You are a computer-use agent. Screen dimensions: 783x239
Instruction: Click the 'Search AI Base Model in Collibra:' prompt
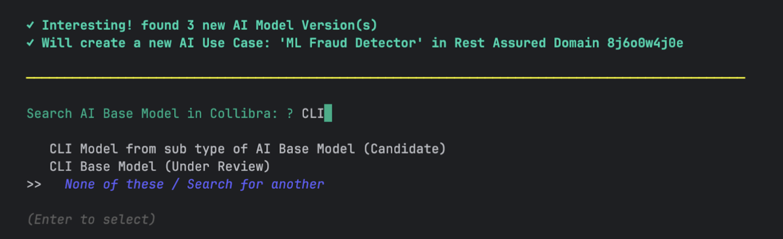click(152, 114)
